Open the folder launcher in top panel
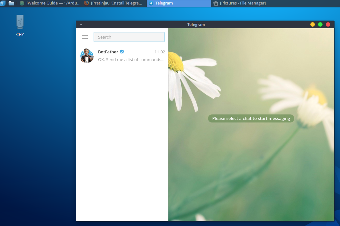This screenshot has height=226, width=340. coord(11,3)
